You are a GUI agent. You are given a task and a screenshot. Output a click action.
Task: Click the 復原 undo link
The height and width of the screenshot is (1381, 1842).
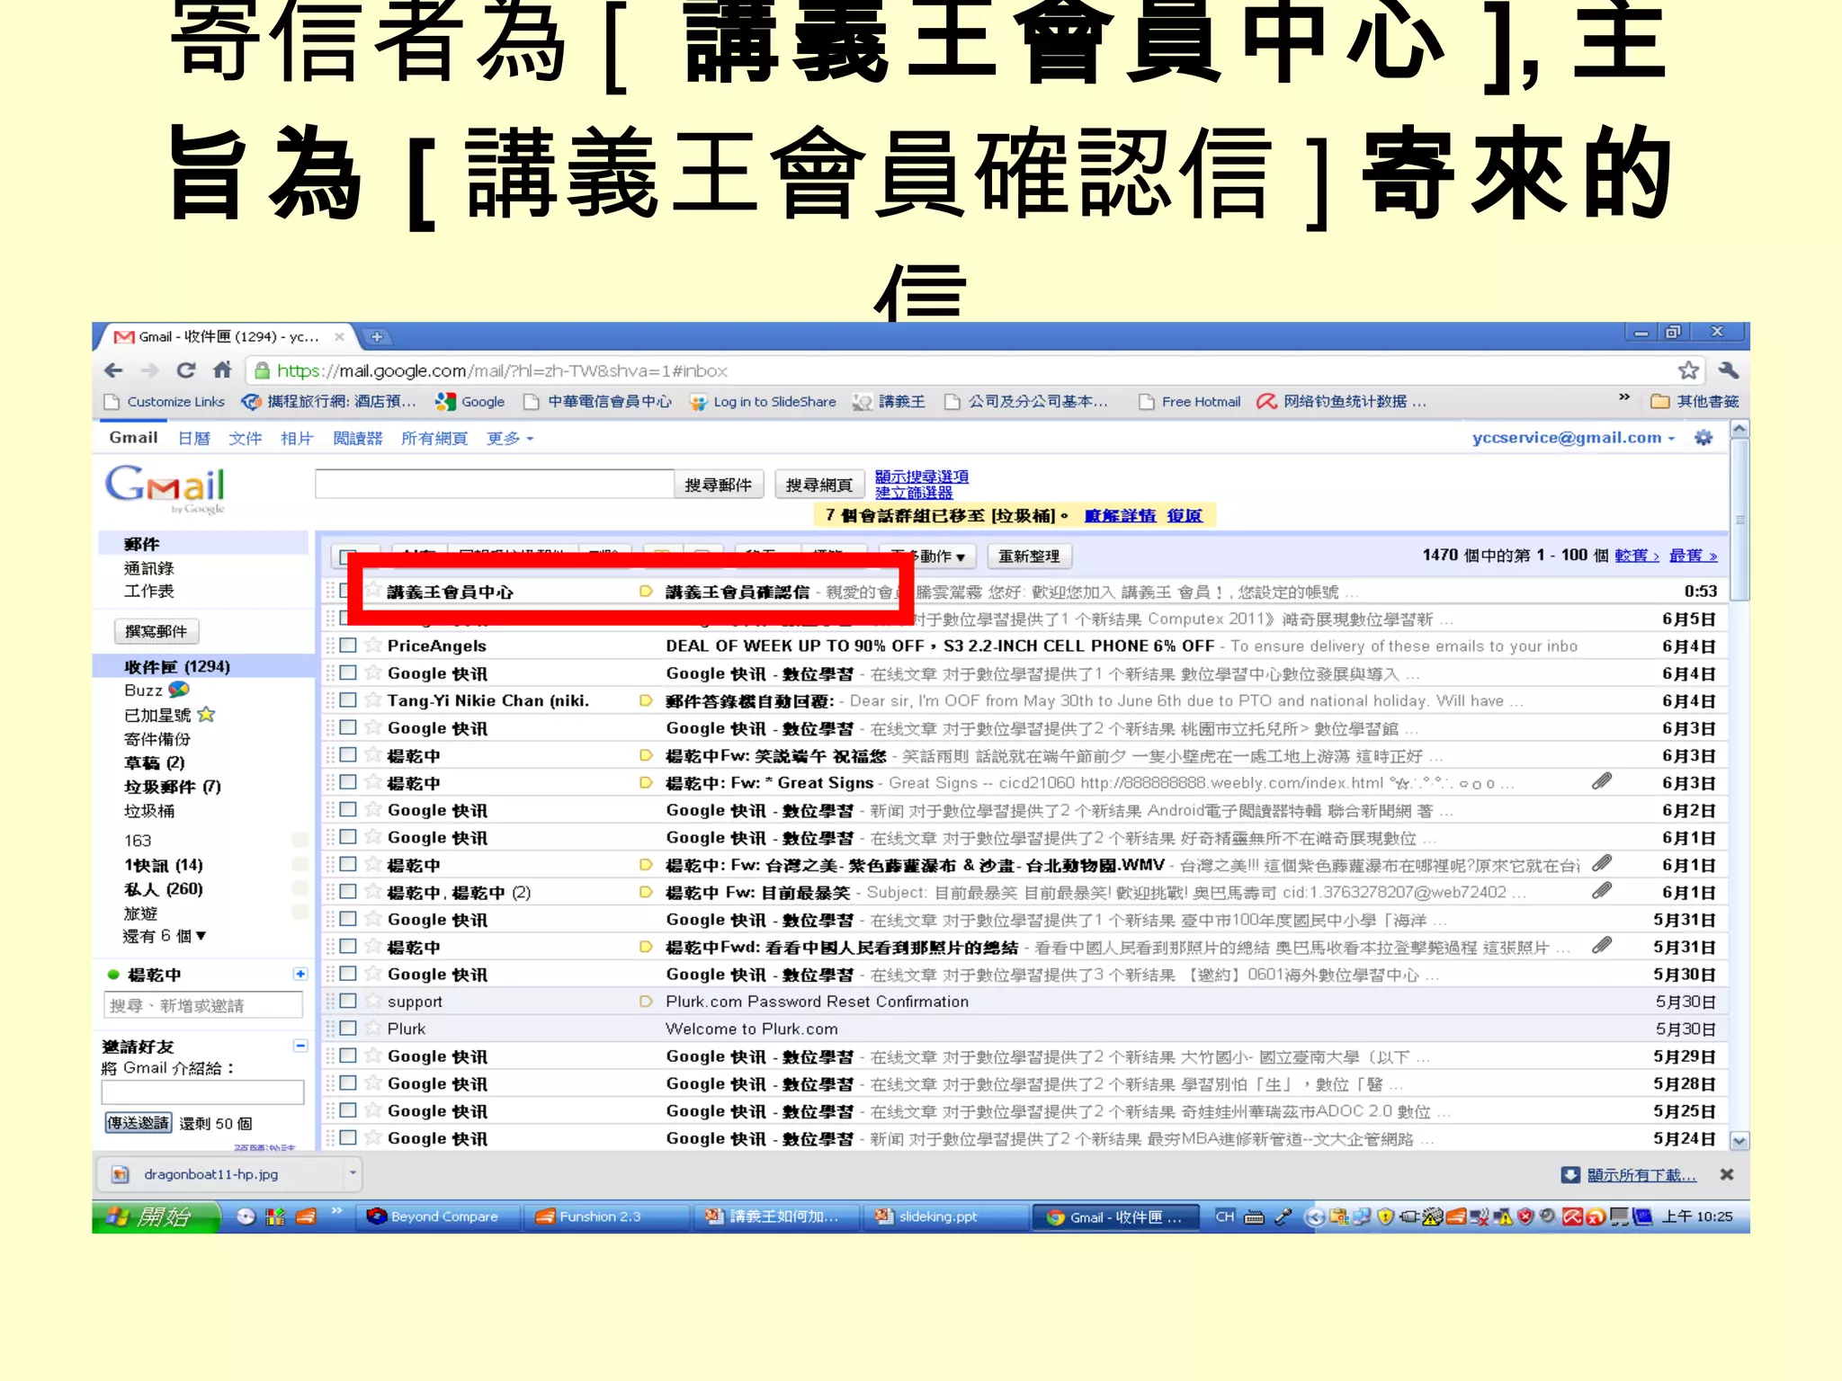pos(1185,515)
